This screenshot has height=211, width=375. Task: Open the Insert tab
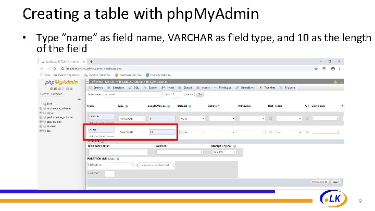pos(168,88)
